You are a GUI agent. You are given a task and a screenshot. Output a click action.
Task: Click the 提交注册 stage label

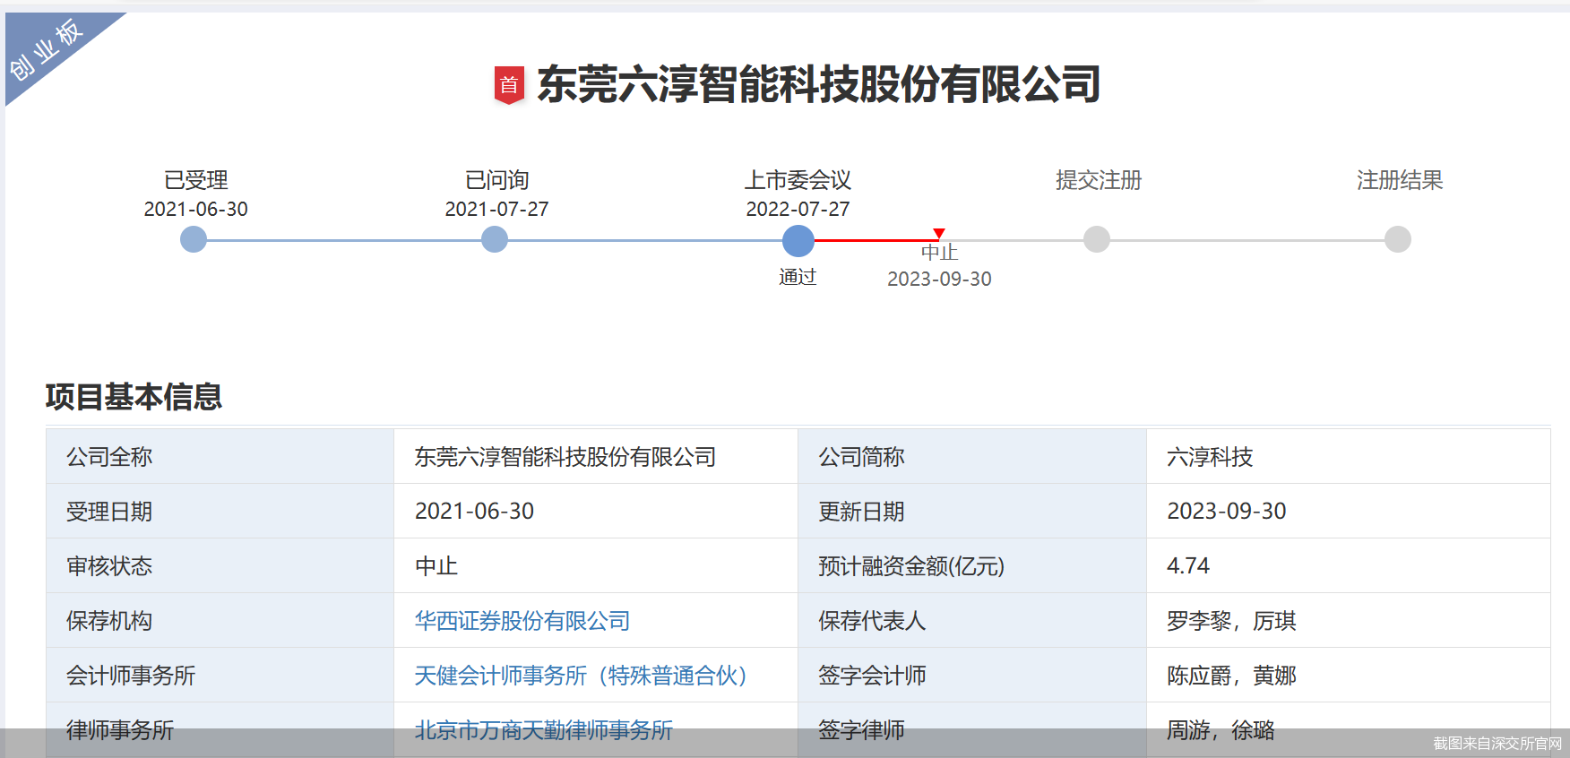[1099, 180]
